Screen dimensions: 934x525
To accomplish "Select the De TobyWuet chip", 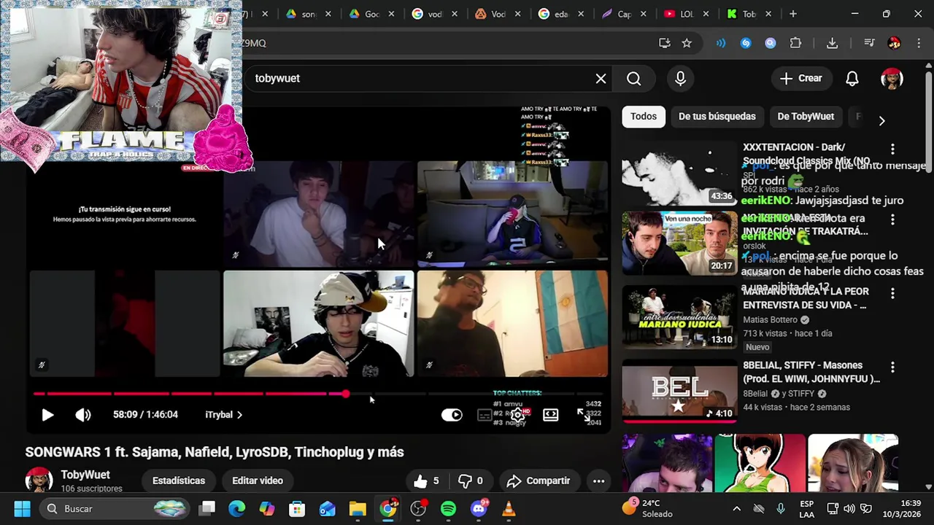I will tap(806, 117).
